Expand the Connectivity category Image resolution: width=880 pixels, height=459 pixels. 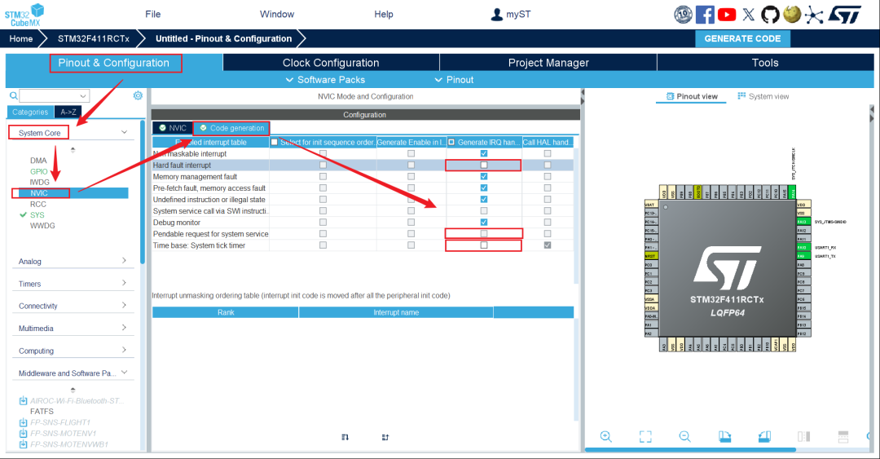point(124,306)
